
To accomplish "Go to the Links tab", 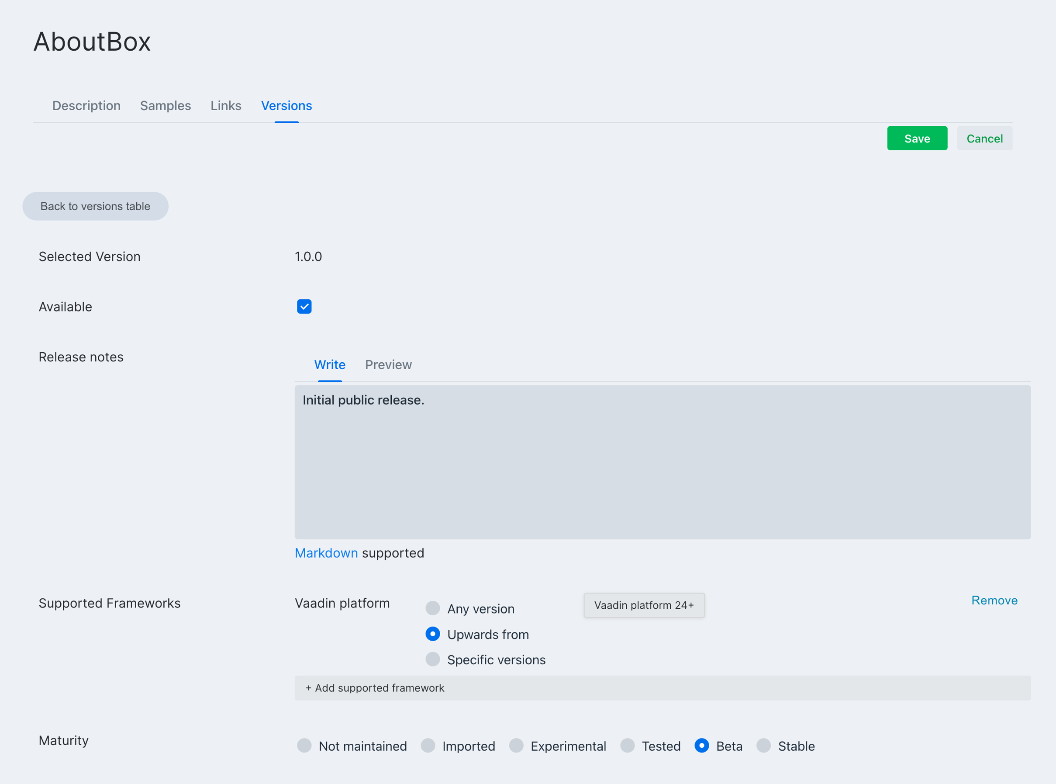I will tap(226, 105).
